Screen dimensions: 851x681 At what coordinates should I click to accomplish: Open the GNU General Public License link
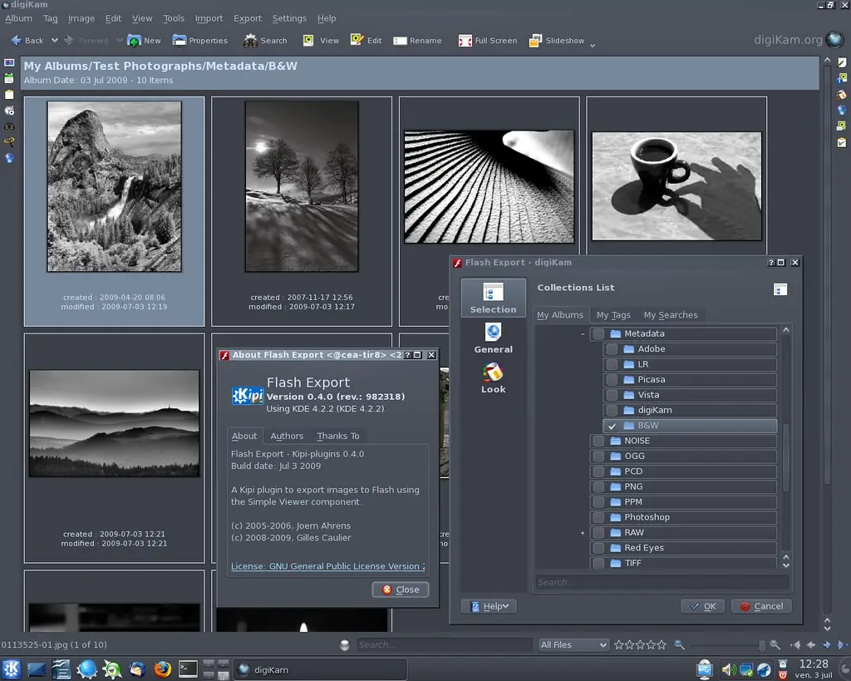point(328,566)
